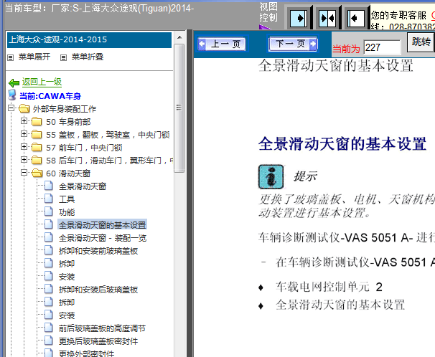Click the document icon beside 拆卸和安装后玻璃盖板
Screen dimensions: 435x357
(x=49, y=289)
